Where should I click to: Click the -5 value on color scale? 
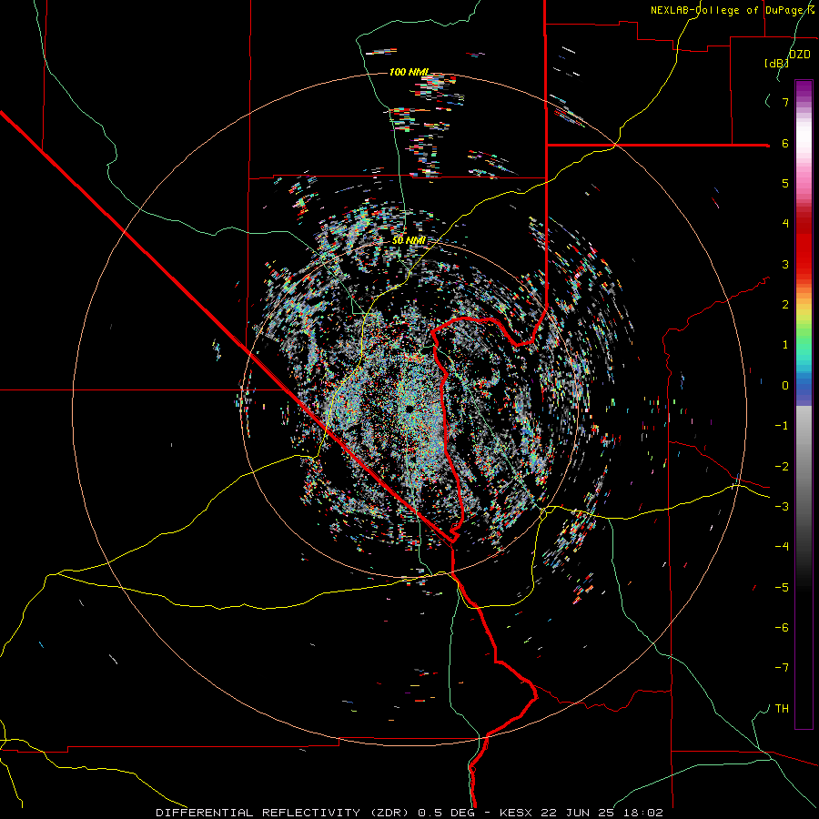(x=782, y=588)
